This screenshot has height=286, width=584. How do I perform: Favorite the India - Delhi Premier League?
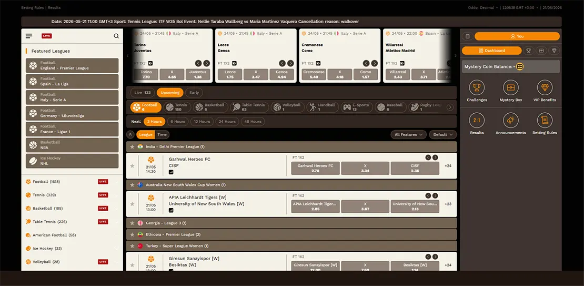pos(132,147)
